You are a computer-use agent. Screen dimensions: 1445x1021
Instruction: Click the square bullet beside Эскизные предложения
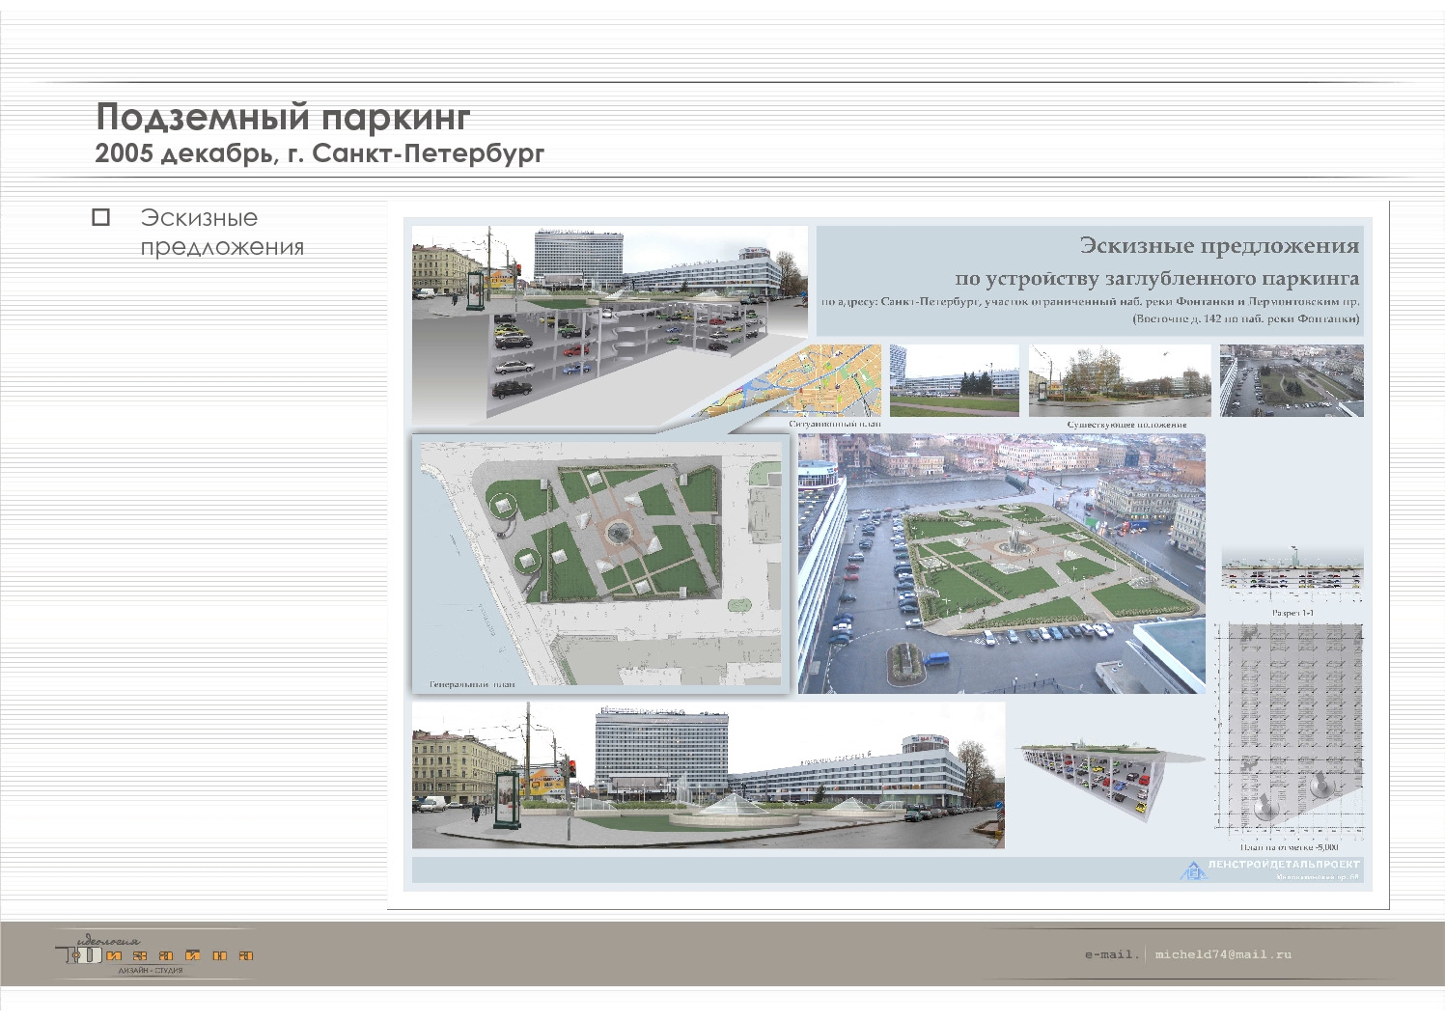click(x=100, y=217)
